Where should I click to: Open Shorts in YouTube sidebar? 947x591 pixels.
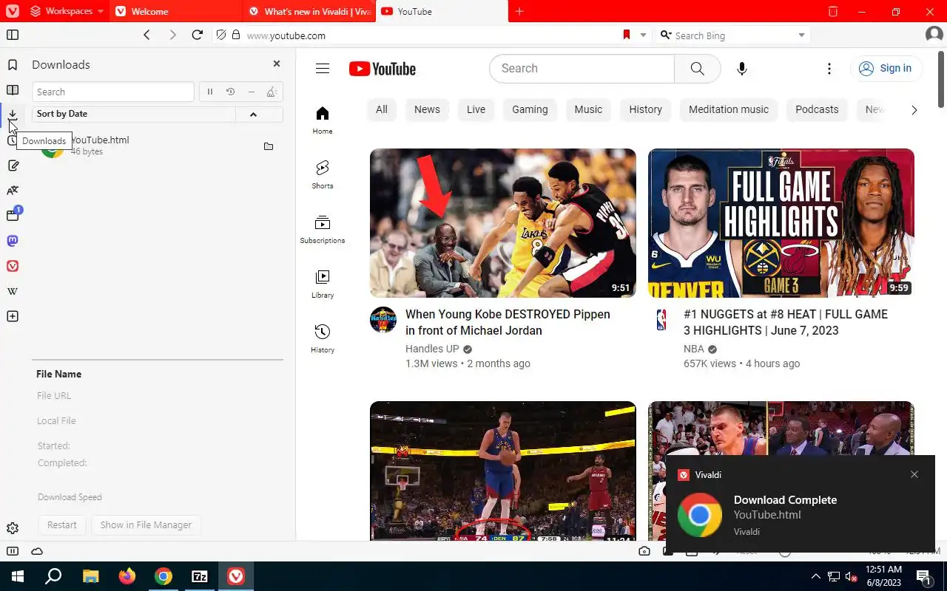[323, 174]
